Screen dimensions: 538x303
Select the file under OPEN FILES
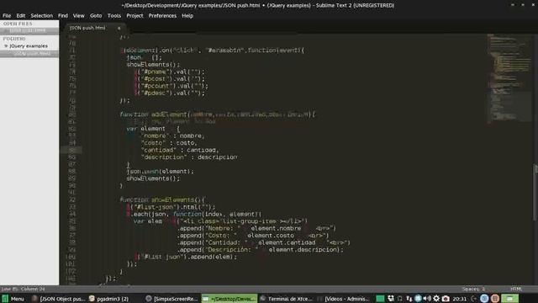point(29,30)
